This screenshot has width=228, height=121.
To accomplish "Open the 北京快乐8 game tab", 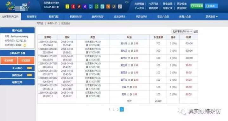I will click(119, 17).
